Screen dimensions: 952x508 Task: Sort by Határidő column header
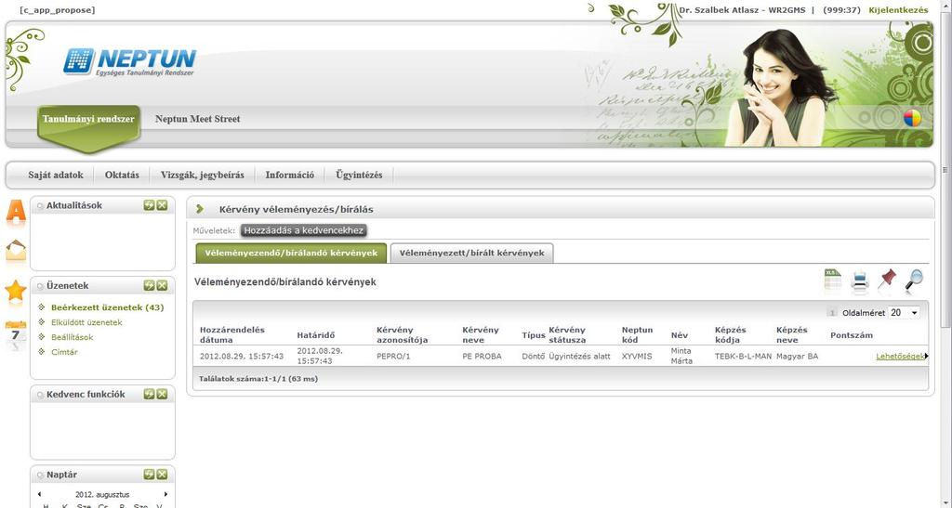(316, 335)
